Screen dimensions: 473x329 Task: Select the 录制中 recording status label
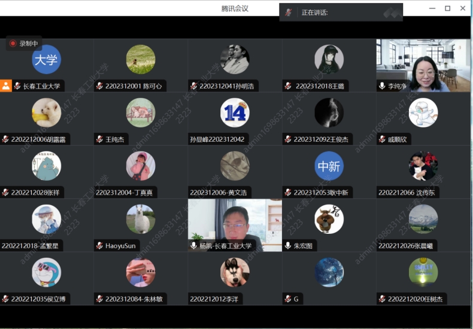pyautogui.click(x=29, y=44)
